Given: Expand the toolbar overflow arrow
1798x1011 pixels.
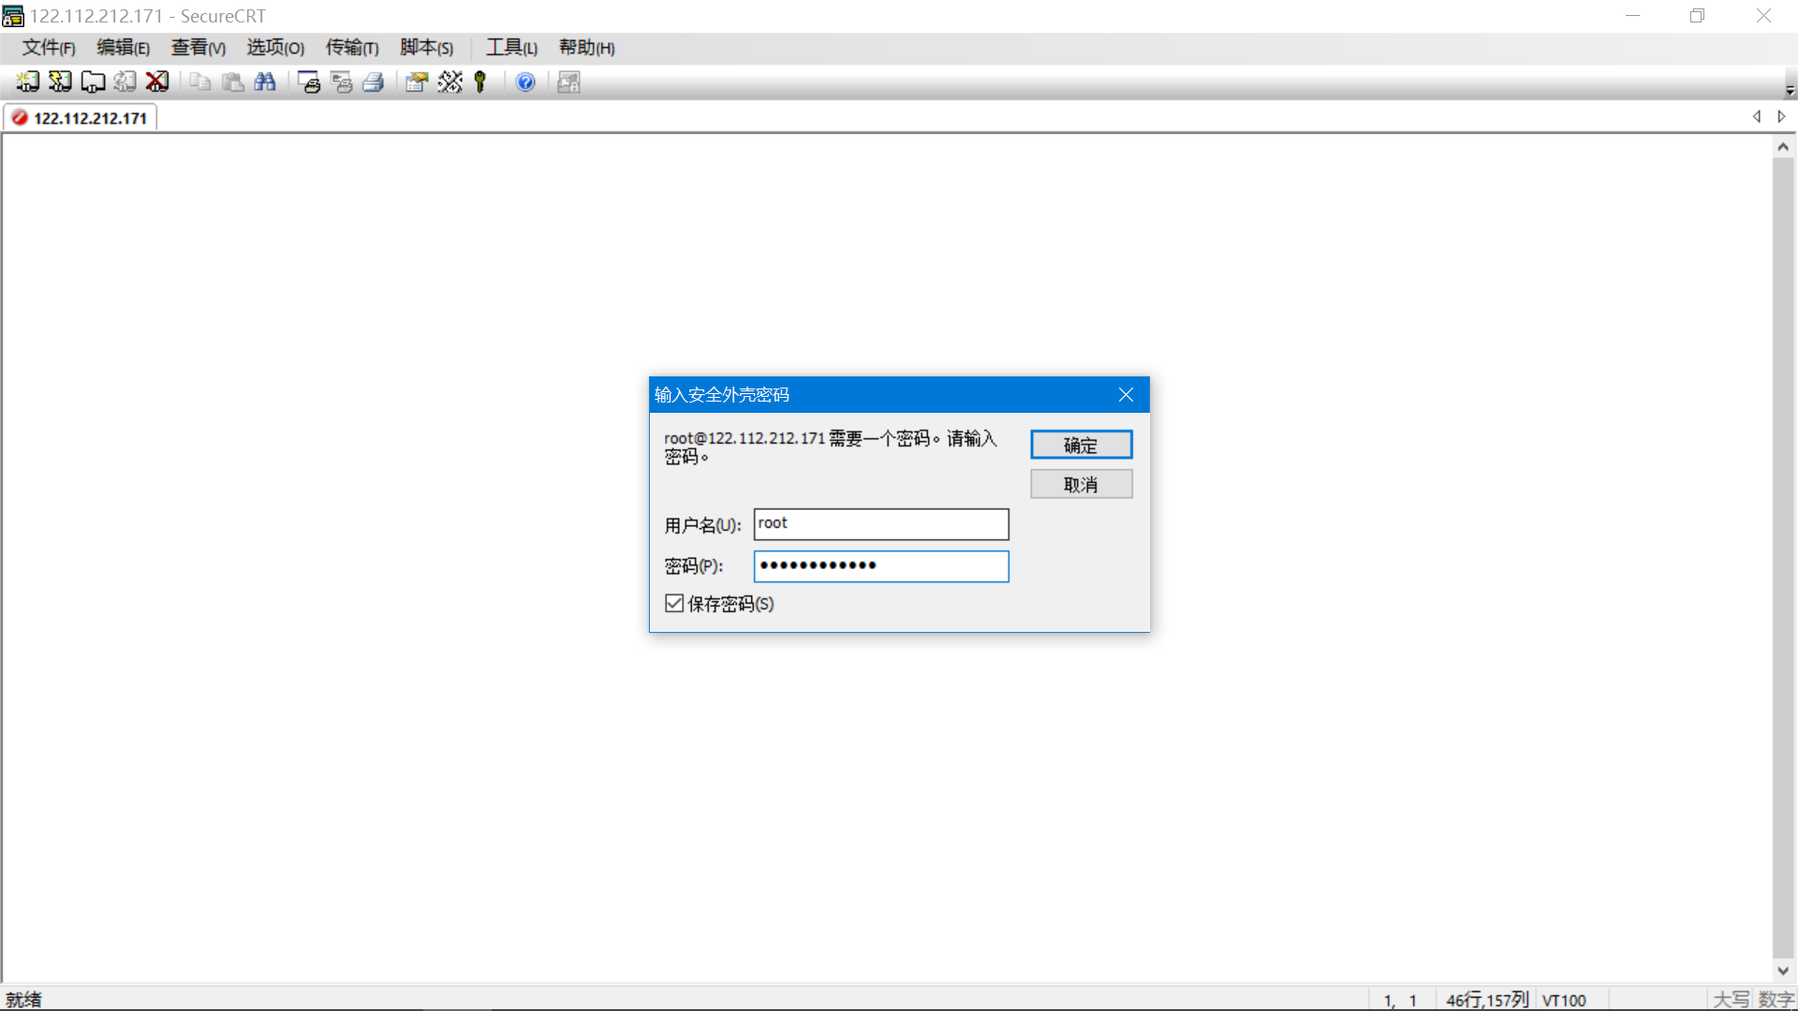Looking at the screenshot, I should point(1790,91).
